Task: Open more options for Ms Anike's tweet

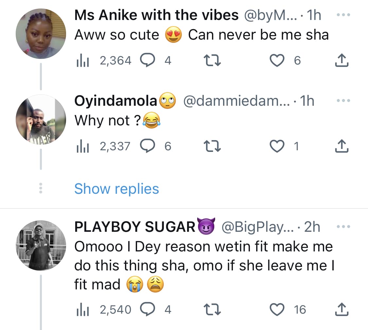Action: tap(343, 15)
